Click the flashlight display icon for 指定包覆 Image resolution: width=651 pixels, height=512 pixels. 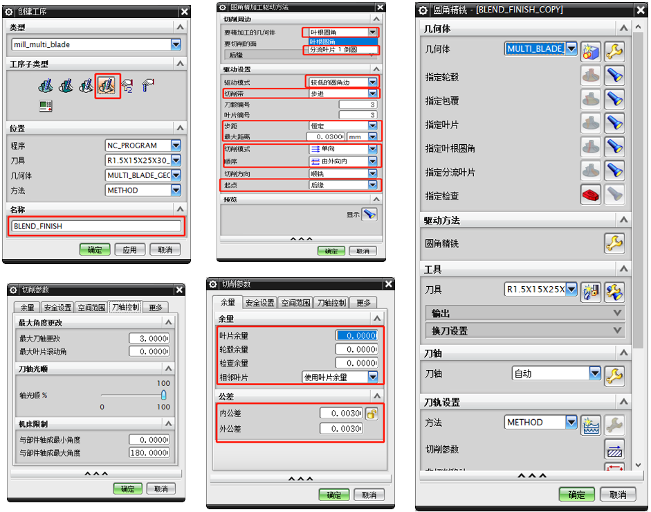tap(614, 99)
